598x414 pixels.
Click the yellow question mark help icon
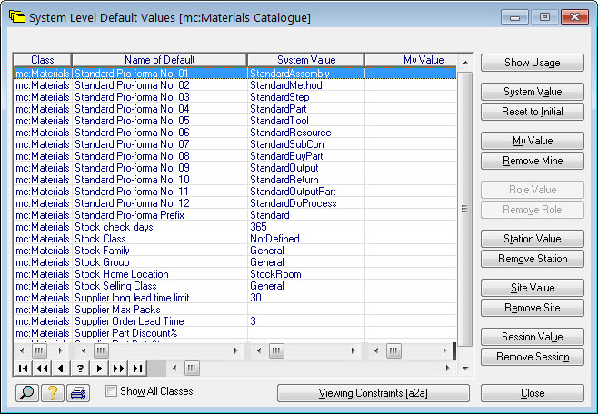point(52,393)
